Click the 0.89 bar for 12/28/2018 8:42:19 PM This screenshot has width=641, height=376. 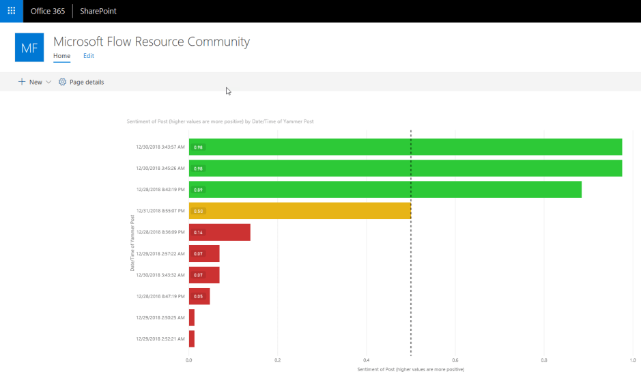coord(385,190)
